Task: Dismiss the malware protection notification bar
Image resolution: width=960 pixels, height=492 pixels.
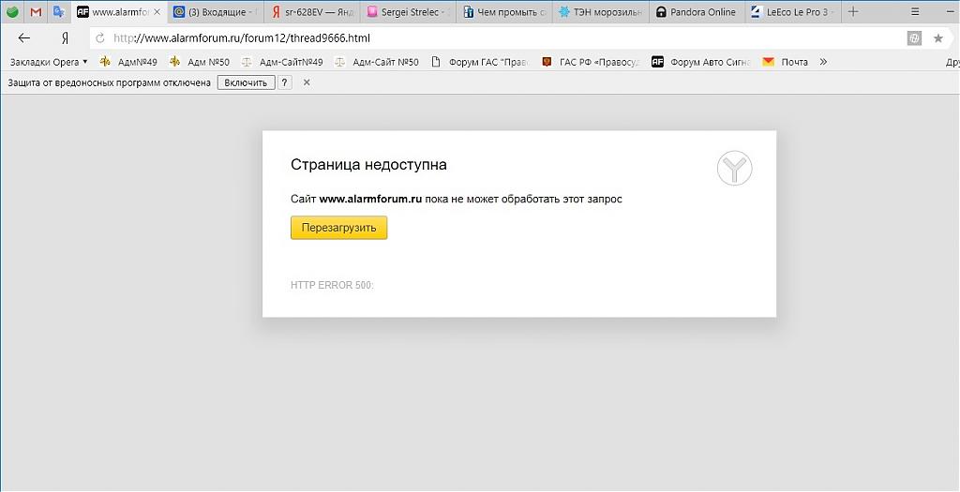Action: click(x=307, y=82)
